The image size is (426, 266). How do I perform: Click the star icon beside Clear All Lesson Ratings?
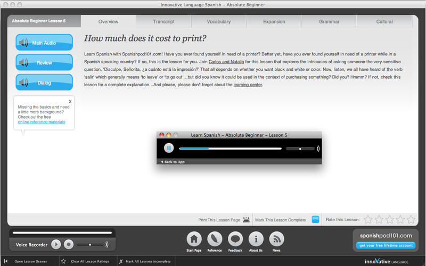63,261
